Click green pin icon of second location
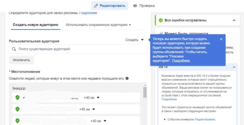 pos(17,109)
